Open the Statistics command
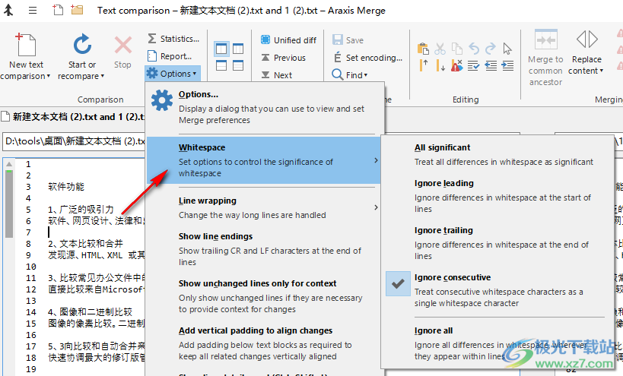 [173, 39]
